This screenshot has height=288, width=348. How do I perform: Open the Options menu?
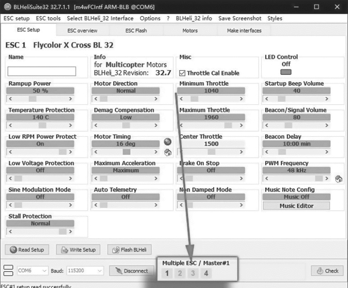pyautogui.click(x=150, y=19)
